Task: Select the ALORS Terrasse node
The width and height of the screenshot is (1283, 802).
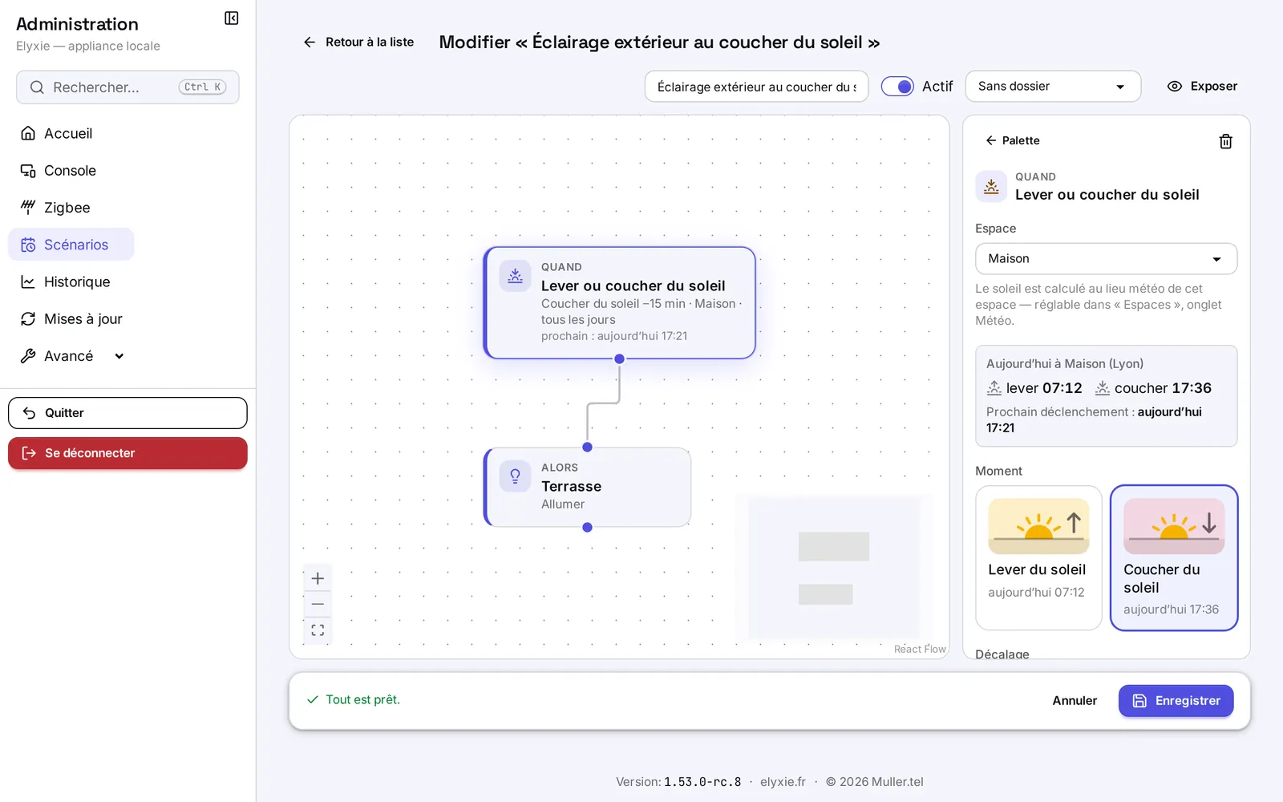Action: click(588, 487)
